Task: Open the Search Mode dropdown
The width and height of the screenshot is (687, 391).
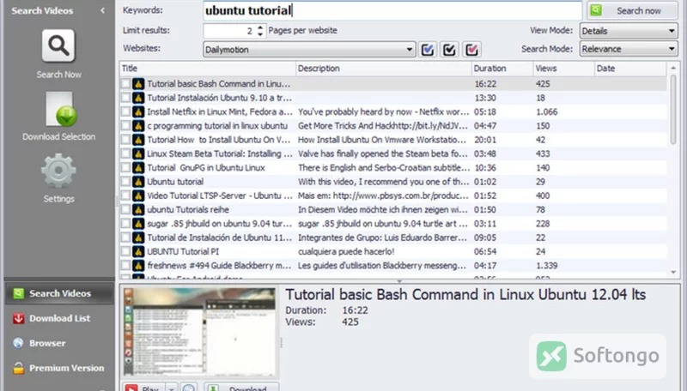Action: (629, 49)
